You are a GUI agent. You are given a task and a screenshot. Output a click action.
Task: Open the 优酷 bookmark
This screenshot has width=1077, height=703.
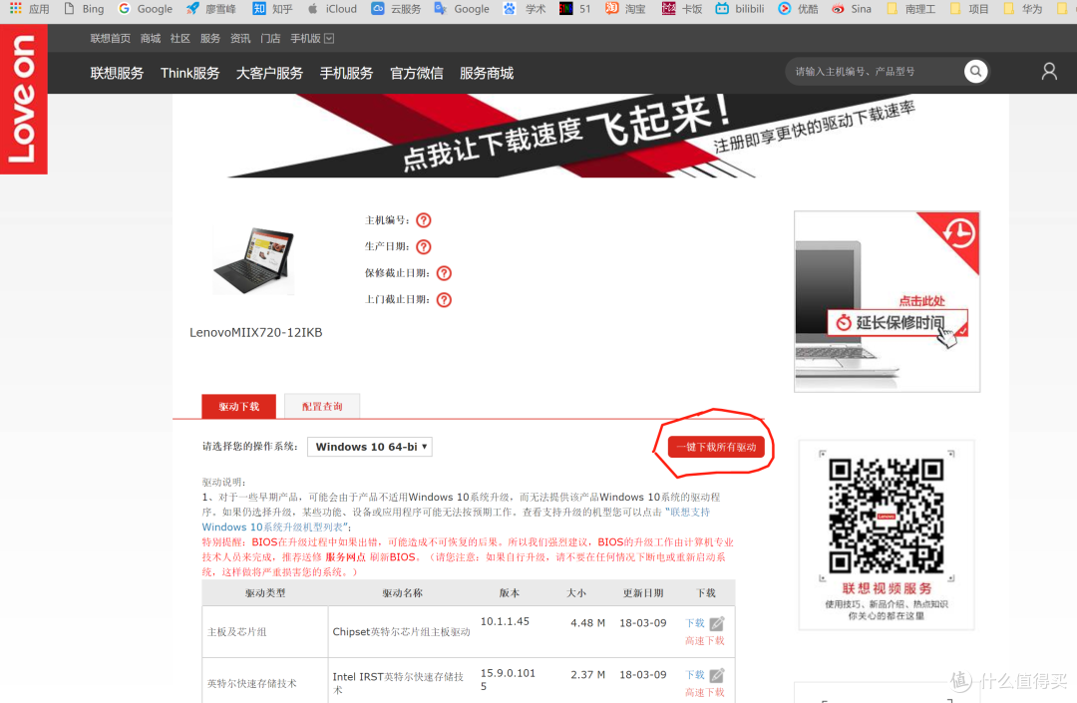[798, 9]
